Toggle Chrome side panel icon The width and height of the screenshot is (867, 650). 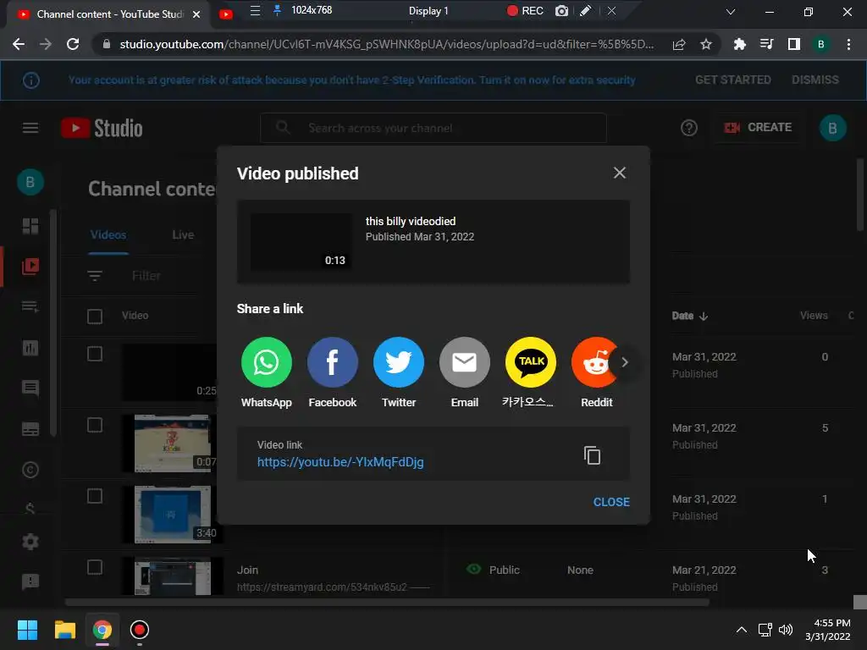click(x=794, y=44)
